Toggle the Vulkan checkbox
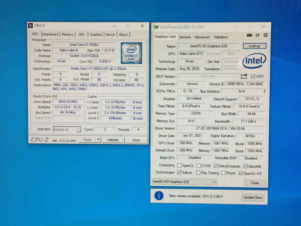Viewport: 301px width, 226px height. click(179, 173)
